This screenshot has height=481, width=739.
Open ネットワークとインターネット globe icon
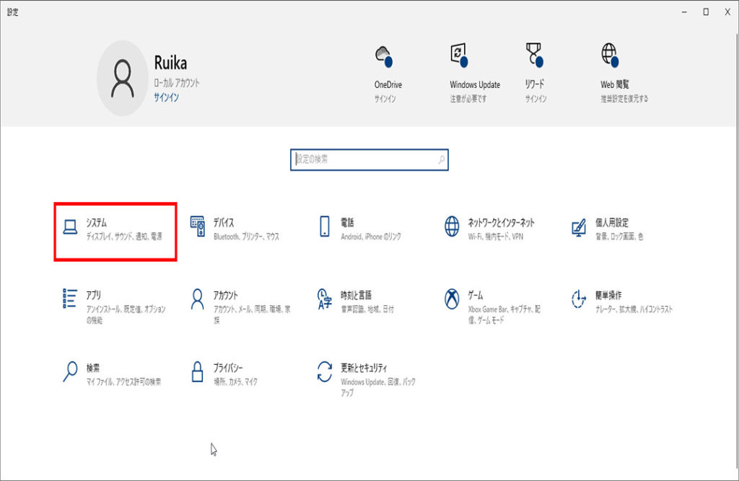point(452,228)
